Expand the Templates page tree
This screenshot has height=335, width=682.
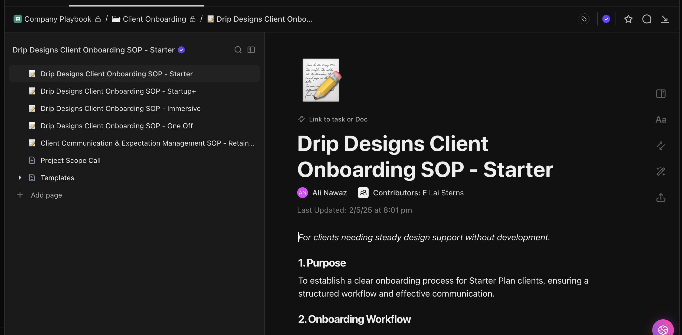[20, 178]
